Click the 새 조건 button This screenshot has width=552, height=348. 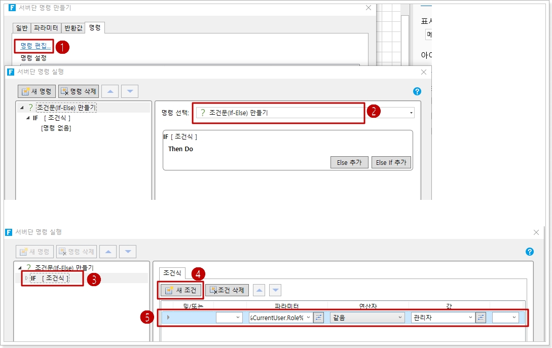[x=181, y=290]
